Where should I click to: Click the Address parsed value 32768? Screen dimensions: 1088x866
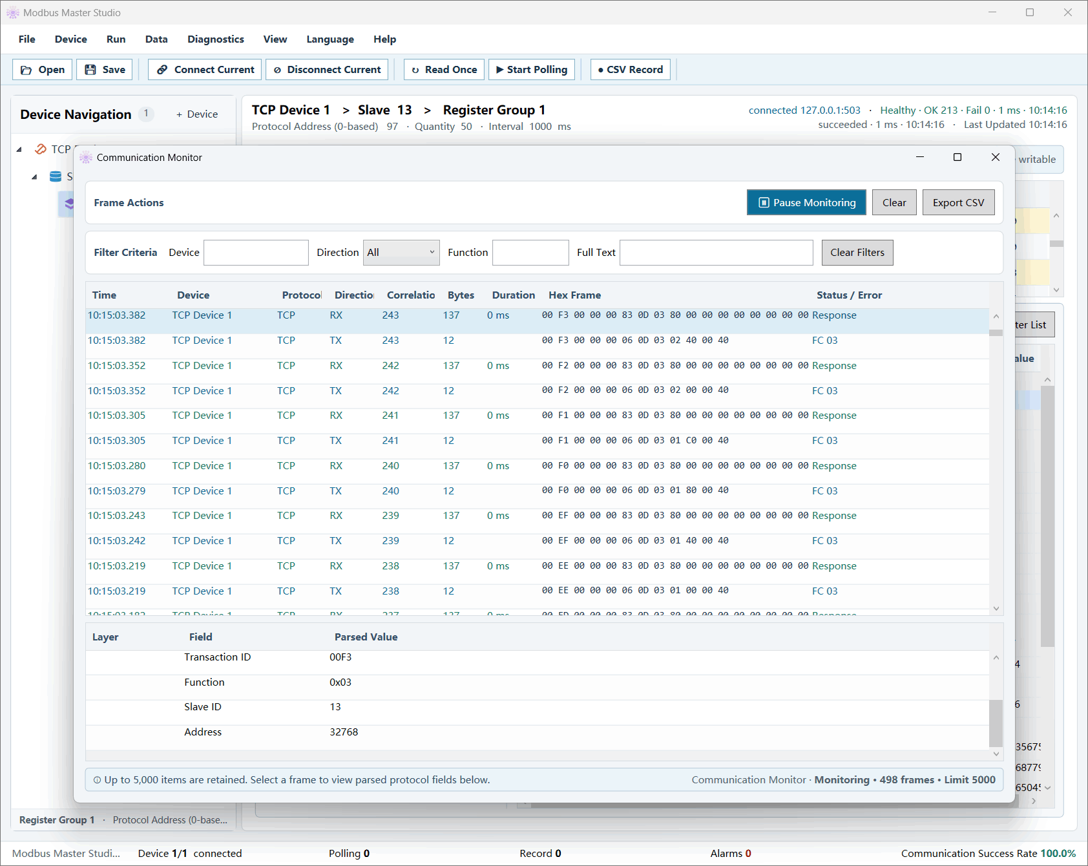pyautogui.click(x=344, y=732)
